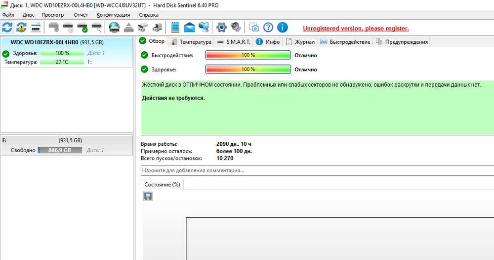Click the disk with green checkmark icon

(82, 28)
